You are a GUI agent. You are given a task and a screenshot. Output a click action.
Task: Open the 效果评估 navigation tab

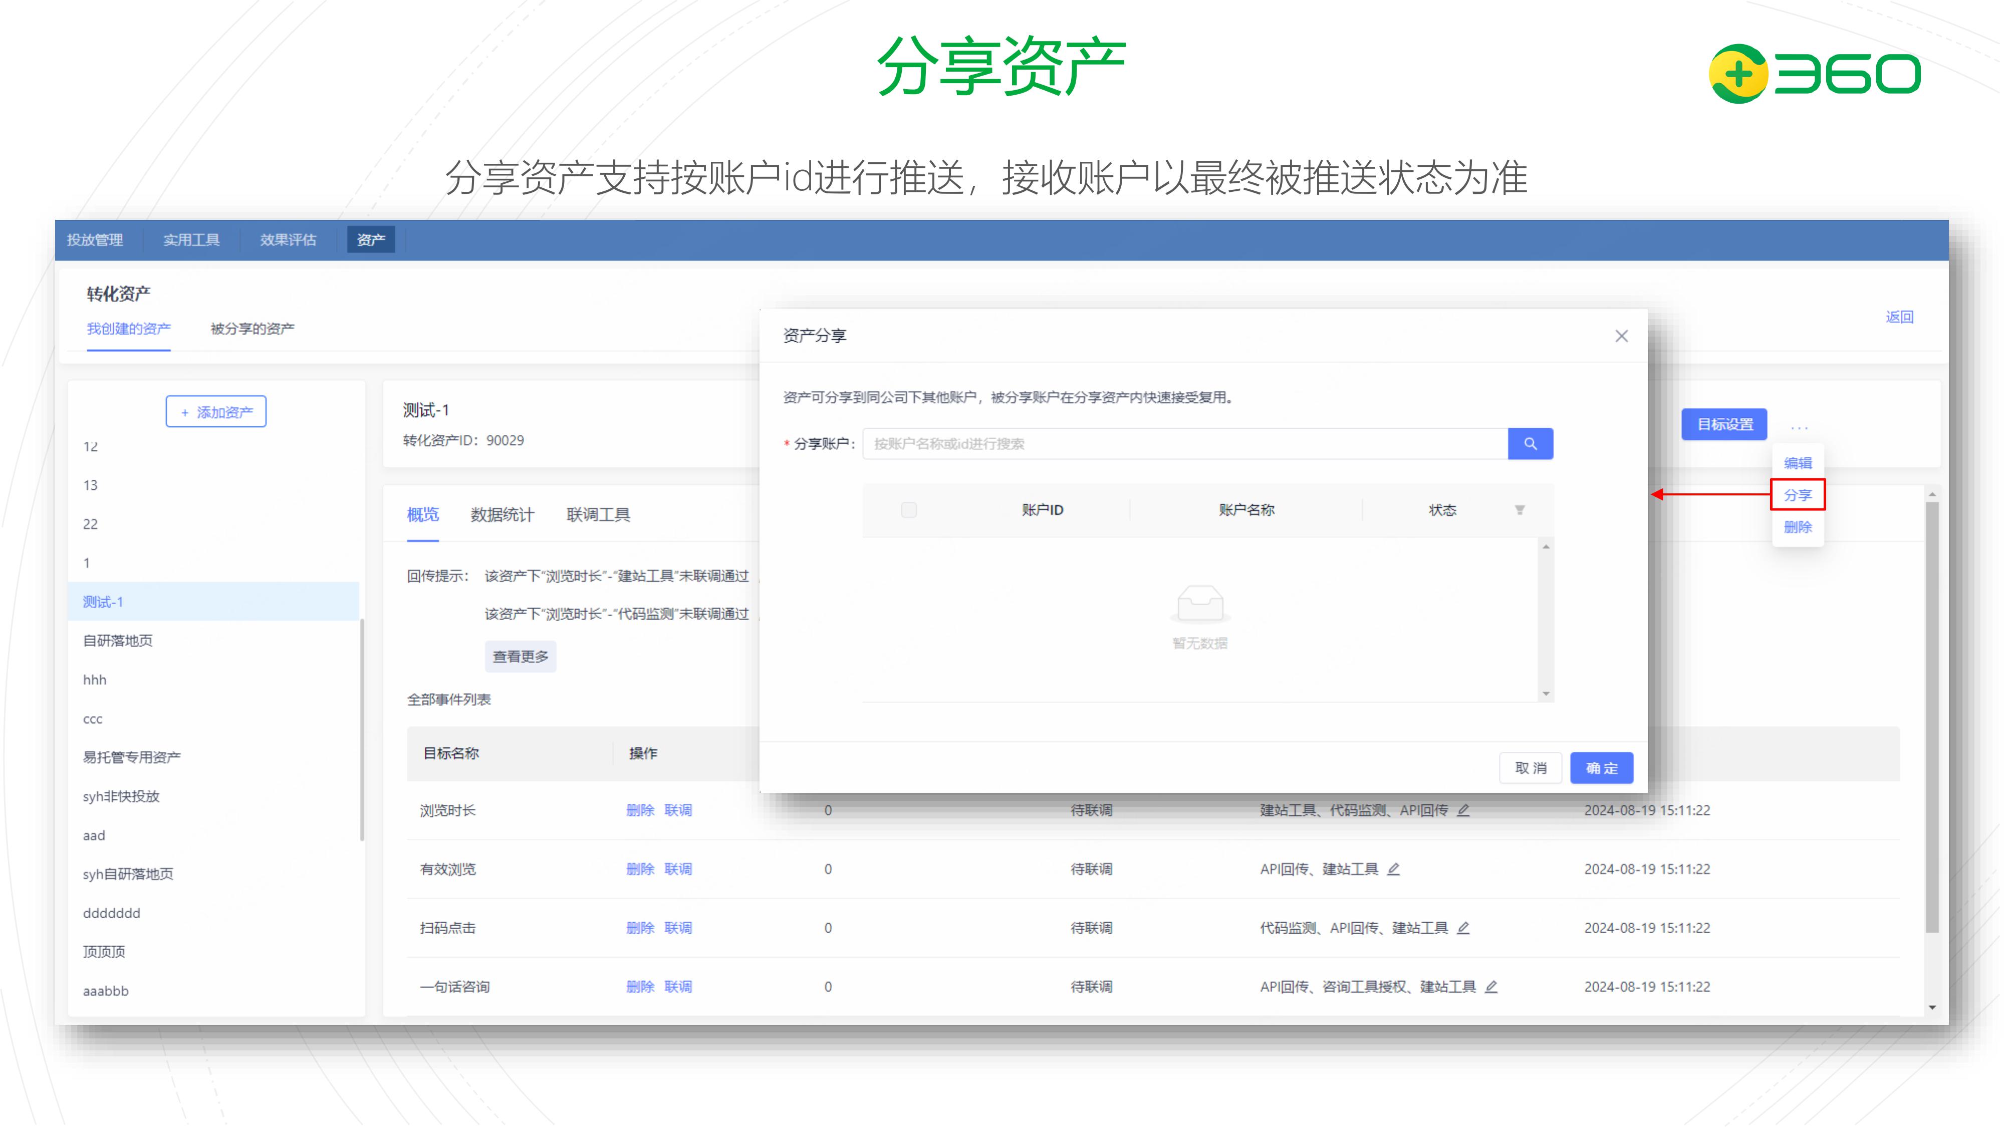pos(288,239)
